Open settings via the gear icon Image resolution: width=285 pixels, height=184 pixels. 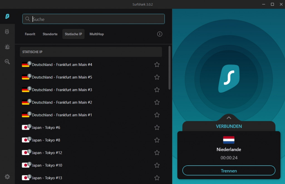click(7, 177)
